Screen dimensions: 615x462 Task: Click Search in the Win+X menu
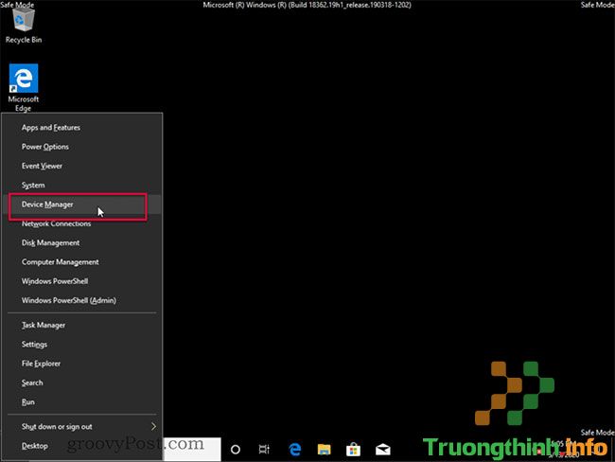tap(82, 383)
